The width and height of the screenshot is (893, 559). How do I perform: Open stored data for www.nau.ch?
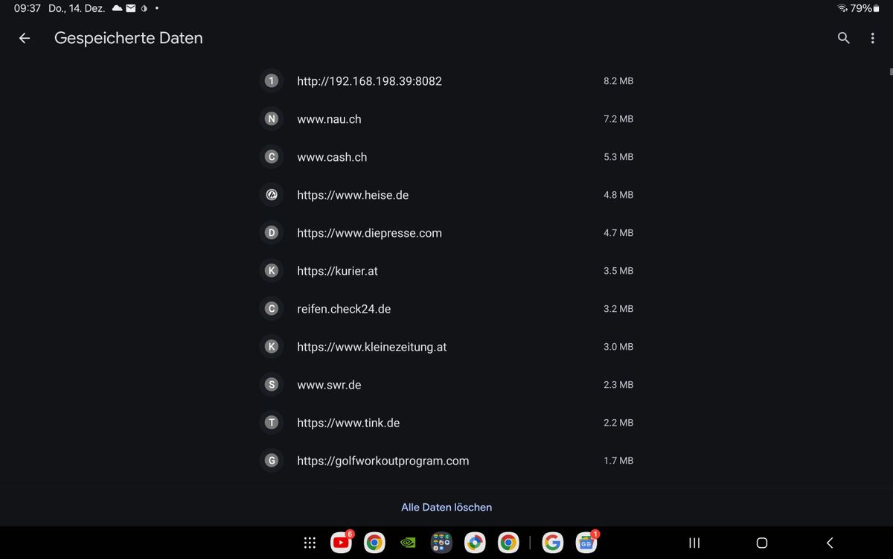pos(446,118)
